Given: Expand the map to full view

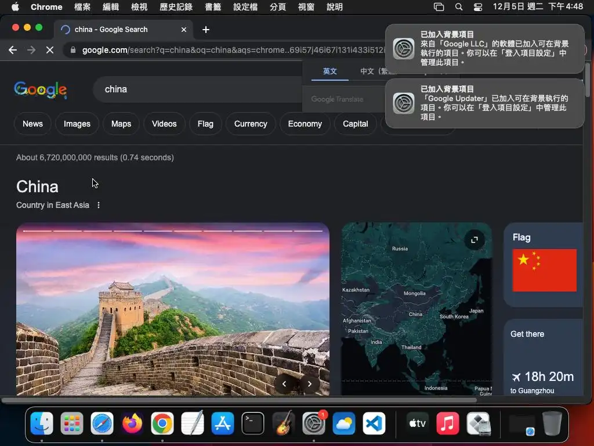Looking at the screenshot, I should [475, 240].
